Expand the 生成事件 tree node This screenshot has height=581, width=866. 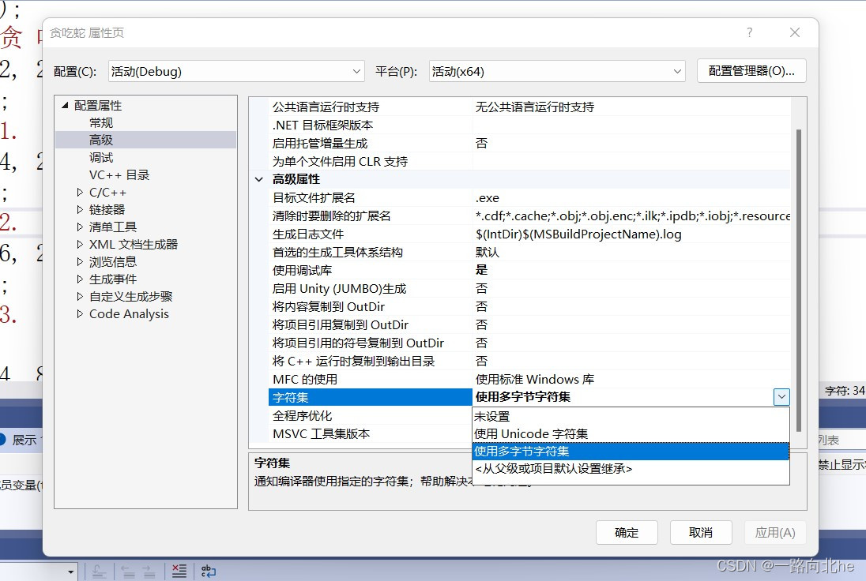[x=80, y=279]
